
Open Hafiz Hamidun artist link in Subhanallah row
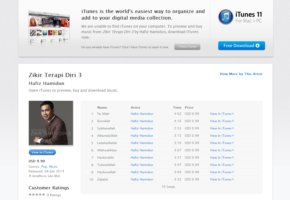(142, 128)
